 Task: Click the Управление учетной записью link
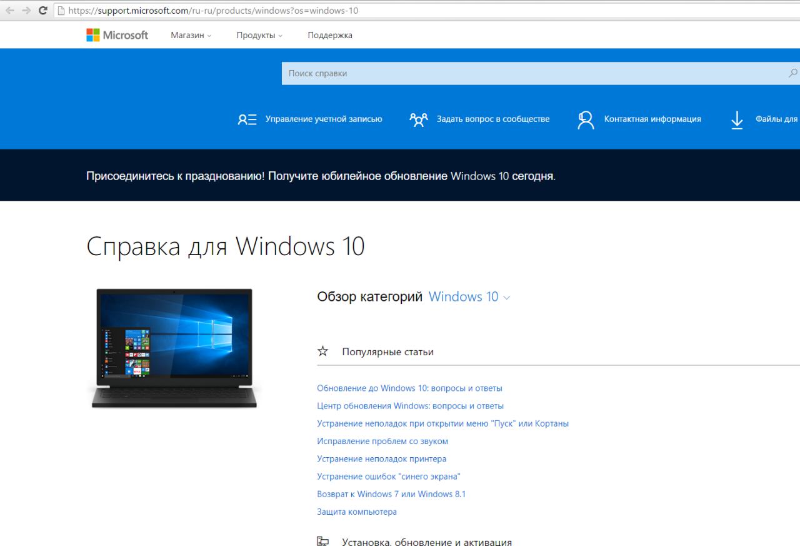pos(324,119)
